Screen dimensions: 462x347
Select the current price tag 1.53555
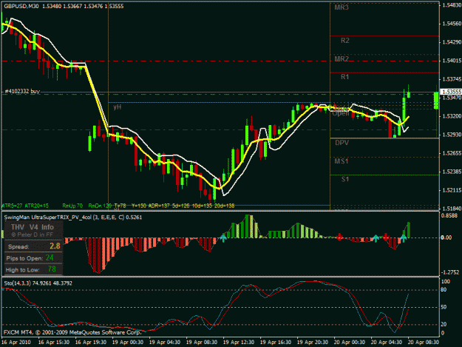[451, 92]
